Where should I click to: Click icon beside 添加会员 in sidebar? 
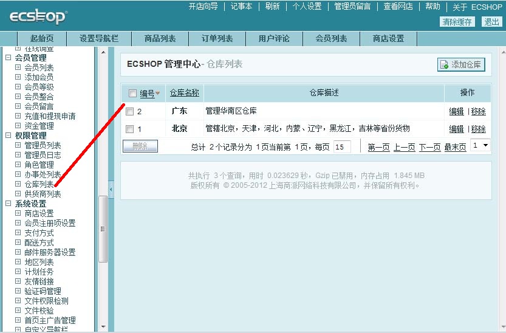pyautogui.click(x=18, y=77)
